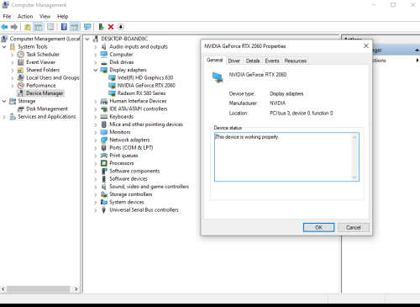This screenshot has height=307, width=420.
Task: Click the Radeon RX 580 Series adapter icon
Action: click(x=112, y=93)
